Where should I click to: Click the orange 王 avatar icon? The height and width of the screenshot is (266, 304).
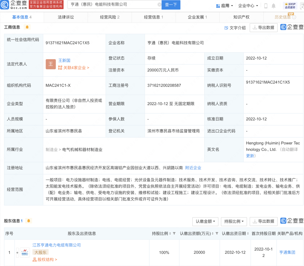[51, 64]
